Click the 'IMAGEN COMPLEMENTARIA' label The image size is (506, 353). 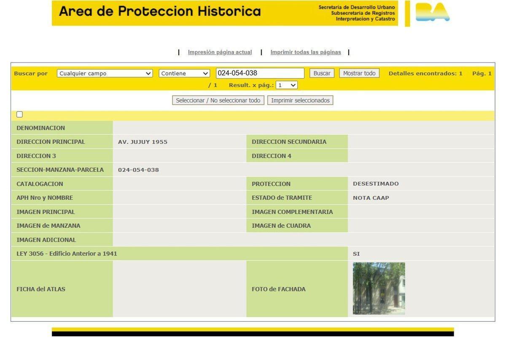coord(292,212)
